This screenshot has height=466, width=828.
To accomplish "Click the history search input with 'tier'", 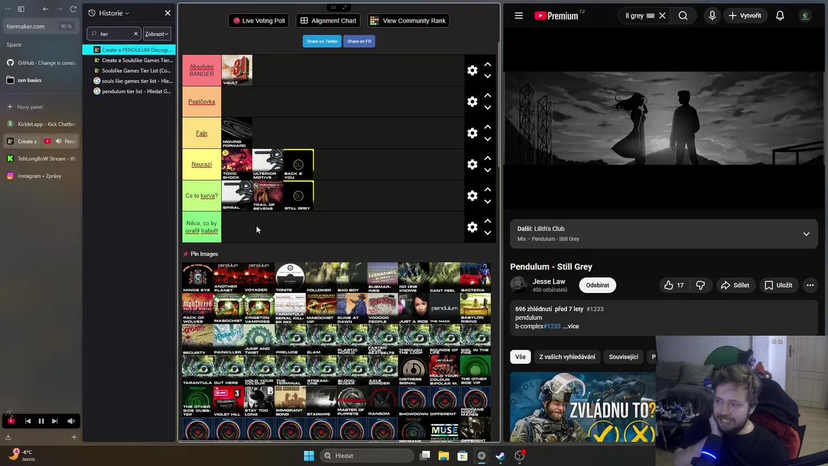I will click(x=114, y=34).
